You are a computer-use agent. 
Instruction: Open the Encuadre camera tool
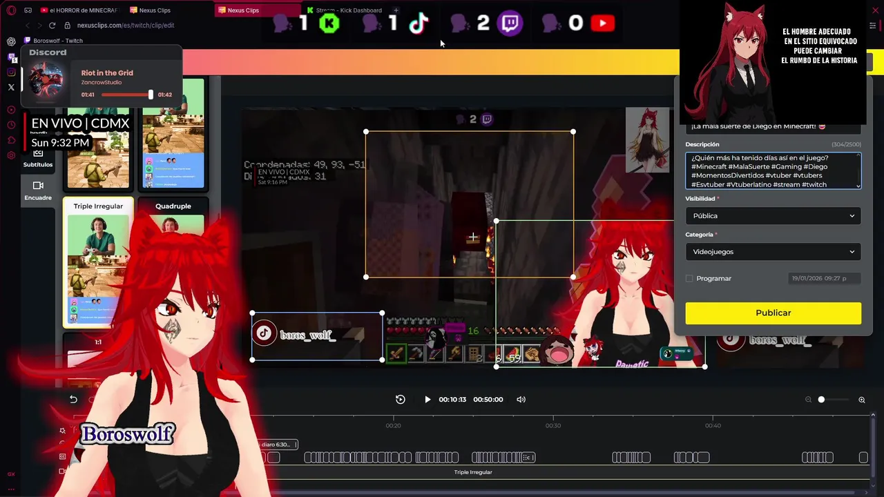(x=38, y=191)
